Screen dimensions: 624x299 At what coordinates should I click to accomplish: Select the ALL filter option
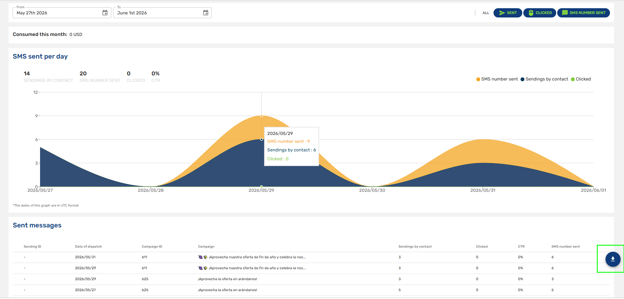[486, 13]
